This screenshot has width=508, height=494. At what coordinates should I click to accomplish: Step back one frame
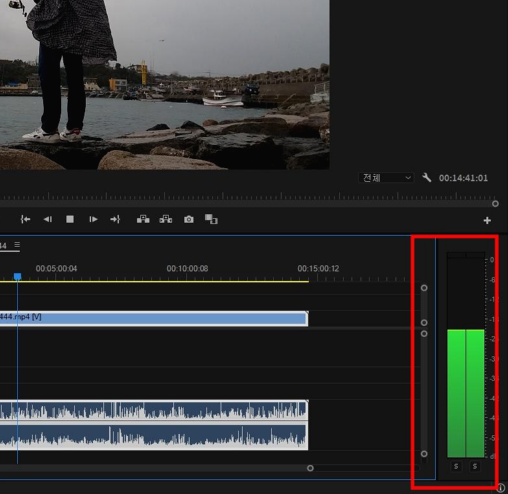[48, 219]
